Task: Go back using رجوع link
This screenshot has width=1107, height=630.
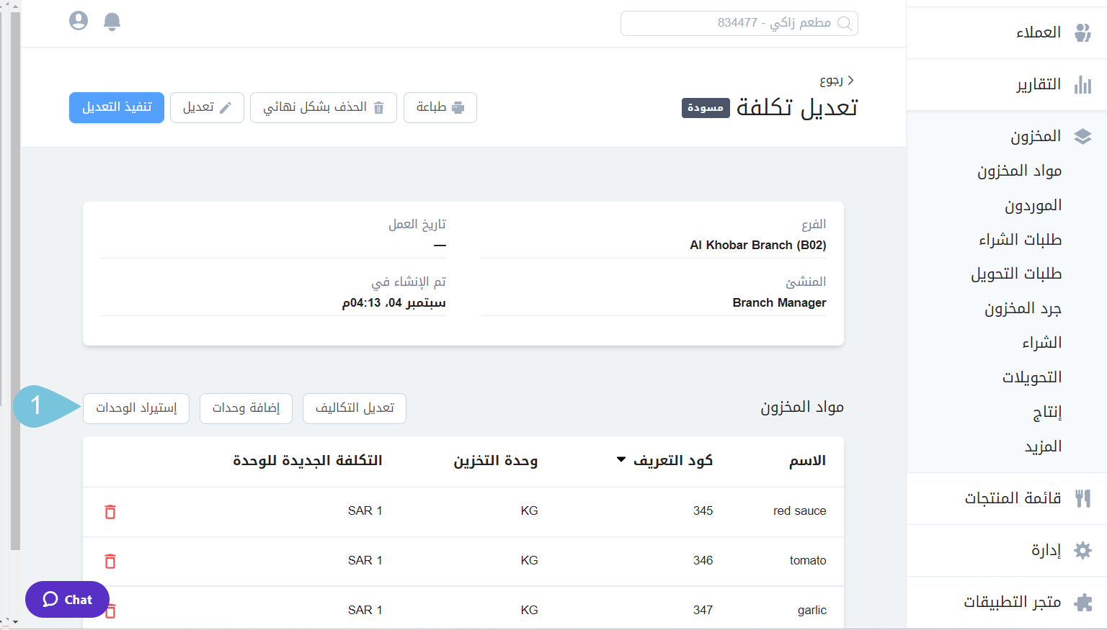Action: 837,80
